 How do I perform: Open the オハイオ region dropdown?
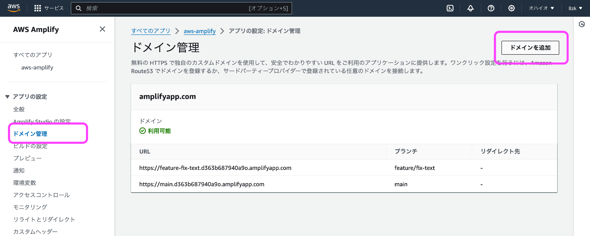pos(542,8)
